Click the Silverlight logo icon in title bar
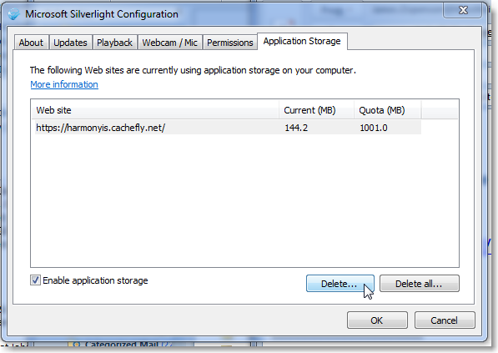This screenshot has height=353, width=498. click(13, 14)
